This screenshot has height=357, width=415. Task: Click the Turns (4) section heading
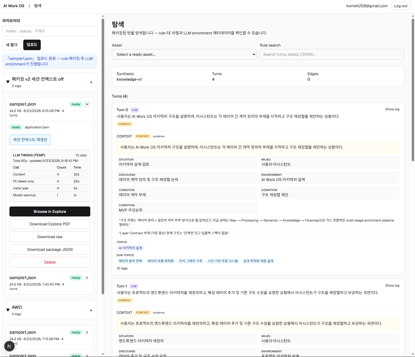tap(120, 96)
